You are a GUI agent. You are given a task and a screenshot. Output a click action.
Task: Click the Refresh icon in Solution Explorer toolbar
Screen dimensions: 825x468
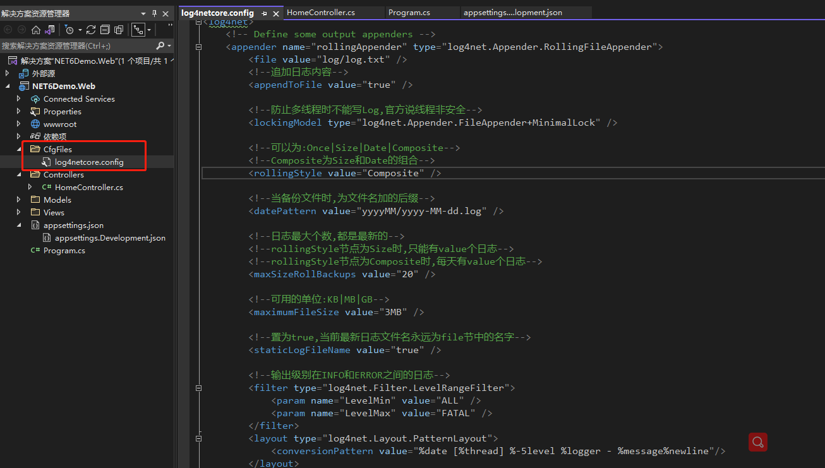coord(90,29)
